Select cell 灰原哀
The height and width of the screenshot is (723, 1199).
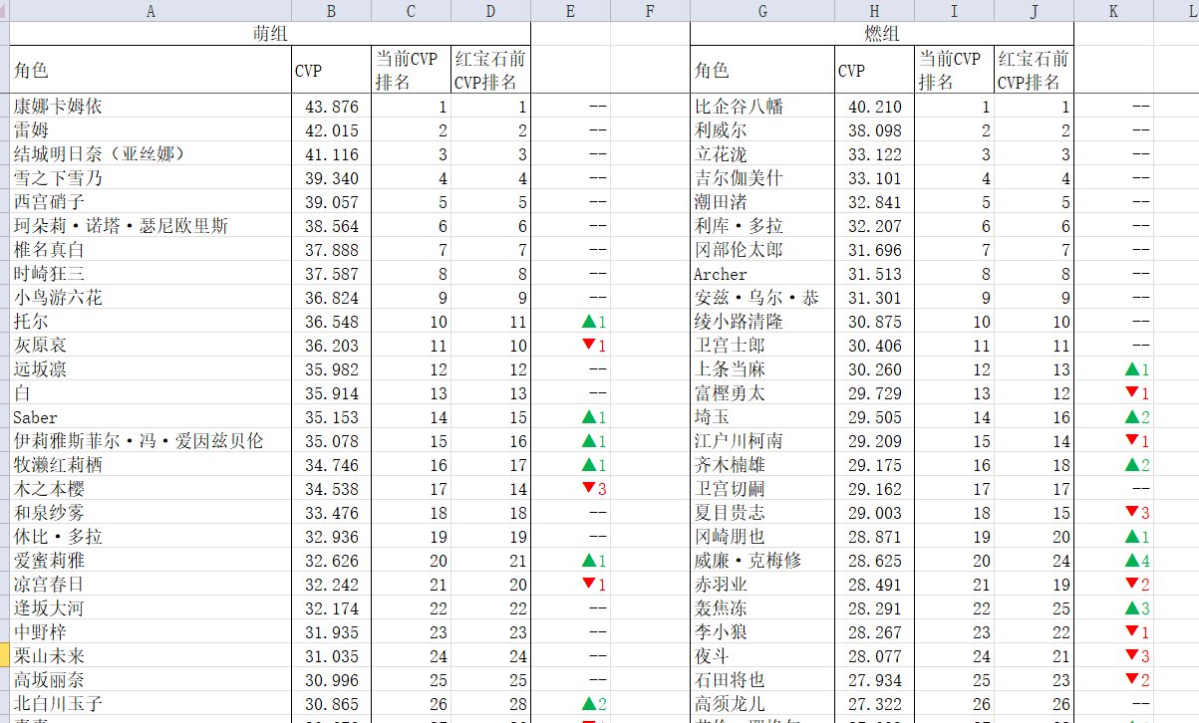coord(150,345)
